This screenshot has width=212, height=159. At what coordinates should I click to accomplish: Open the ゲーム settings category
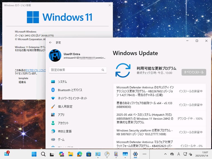point(78,139)
